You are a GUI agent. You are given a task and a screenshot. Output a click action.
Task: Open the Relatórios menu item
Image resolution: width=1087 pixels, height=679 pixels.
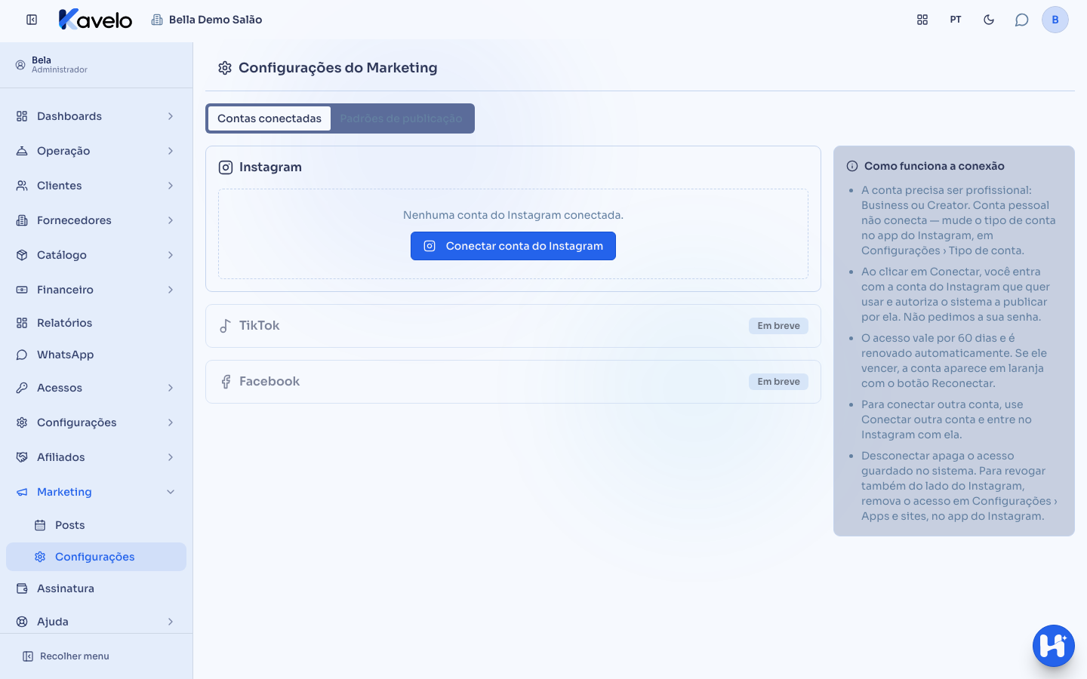coord(97,323)
